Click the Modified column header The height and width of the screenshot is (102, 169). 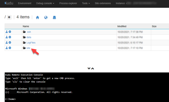(x=122, y=26)
